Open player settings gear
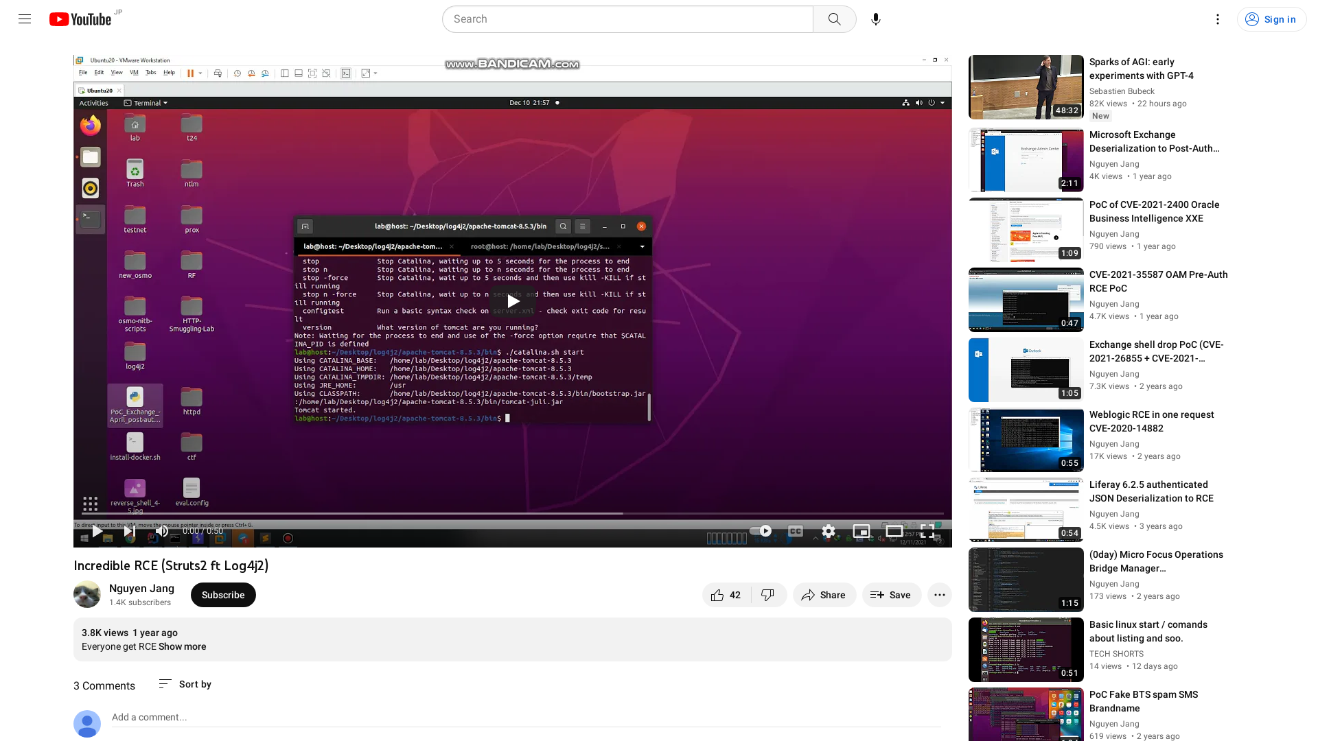Viewport: 1318px width, 741px height. point(829,531)
